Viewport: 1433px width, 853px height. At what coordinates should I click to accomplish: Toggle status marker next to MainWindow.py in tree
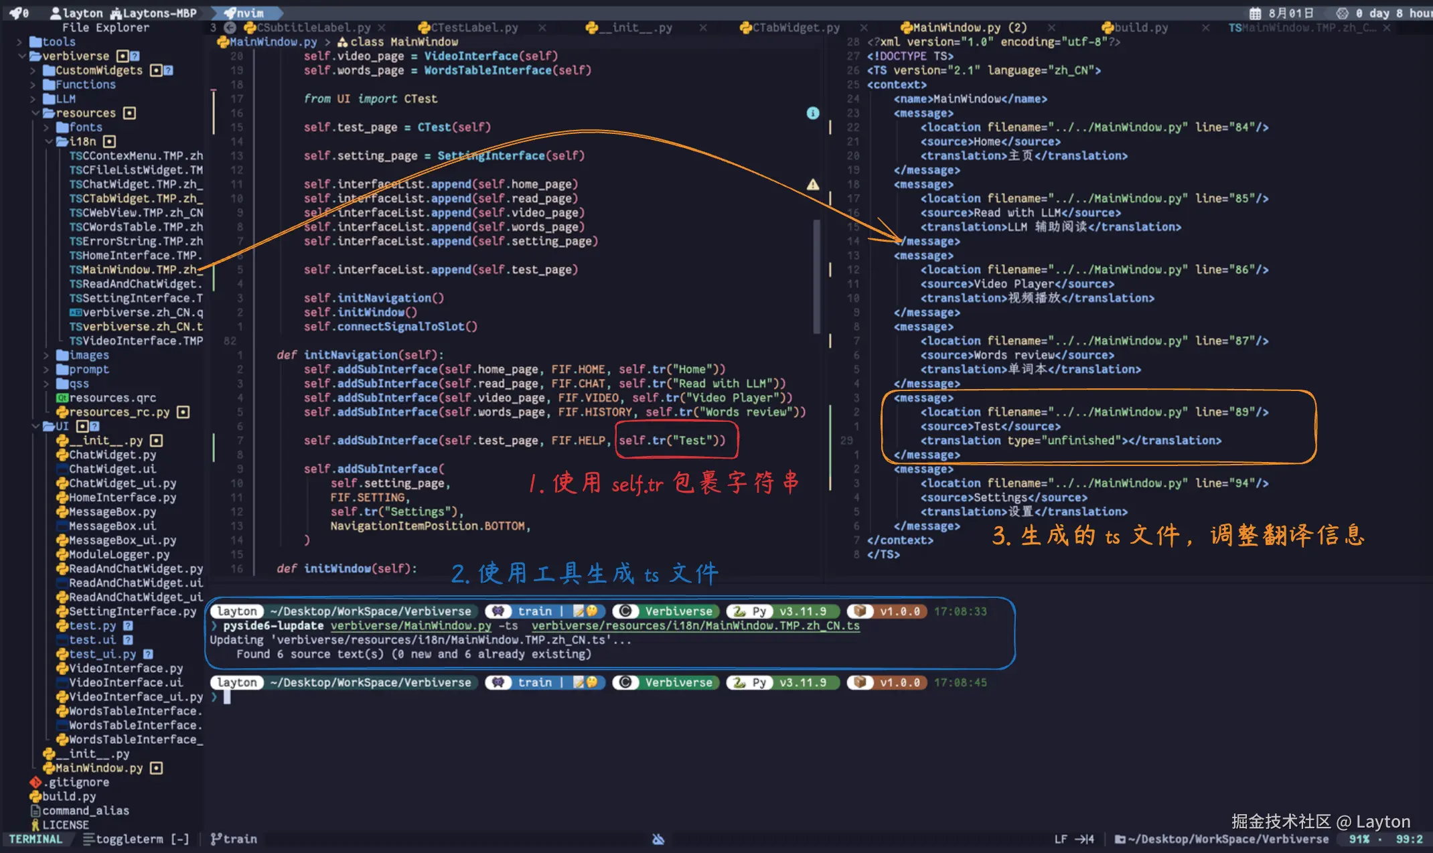pos(156,768)
